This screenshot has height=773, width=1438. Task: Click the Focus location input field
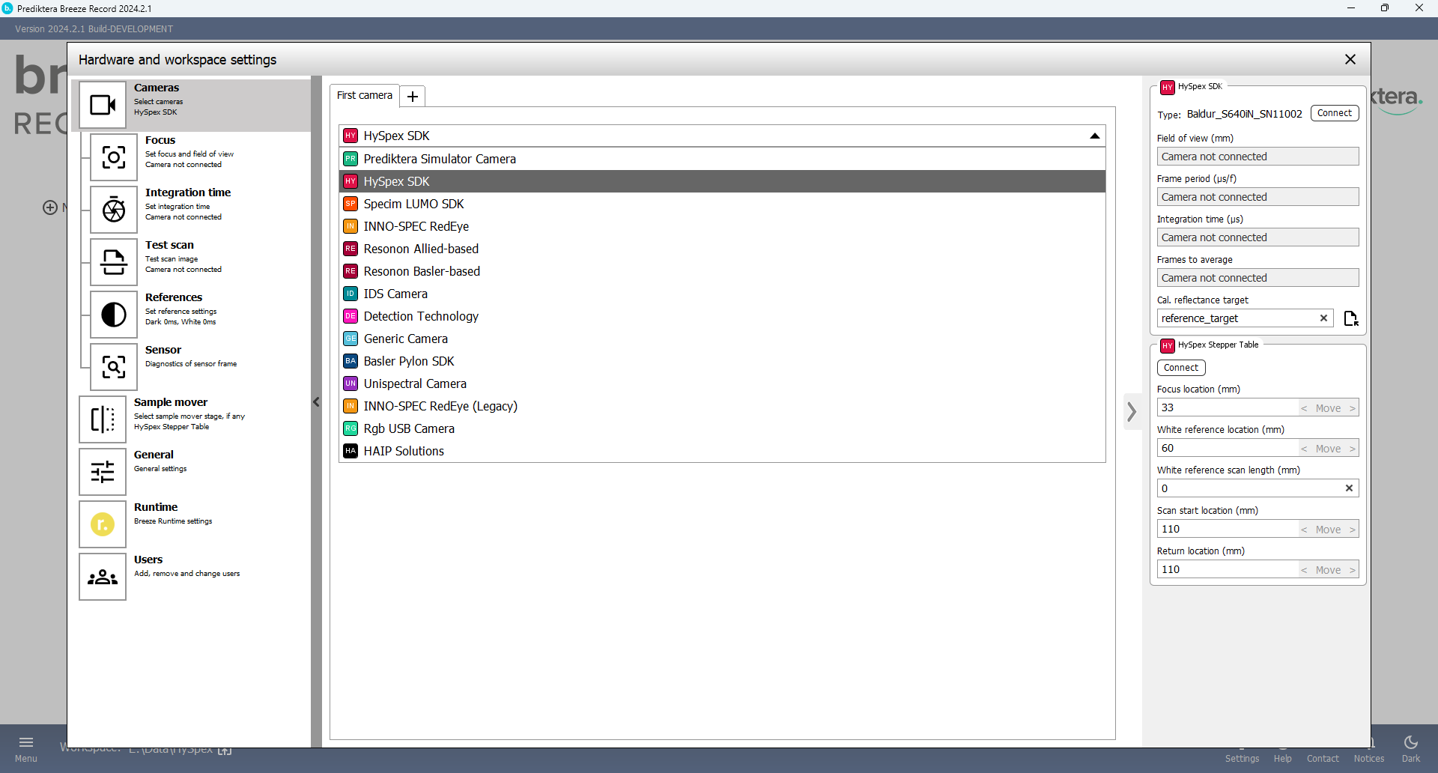(1227, 407)
